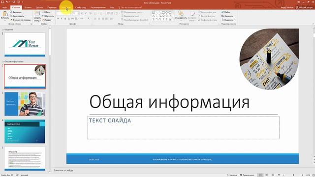The image size is (315, 177).
Task: Click the zoom slider handle
Action: pyautogui.click(x=293, y=175)
